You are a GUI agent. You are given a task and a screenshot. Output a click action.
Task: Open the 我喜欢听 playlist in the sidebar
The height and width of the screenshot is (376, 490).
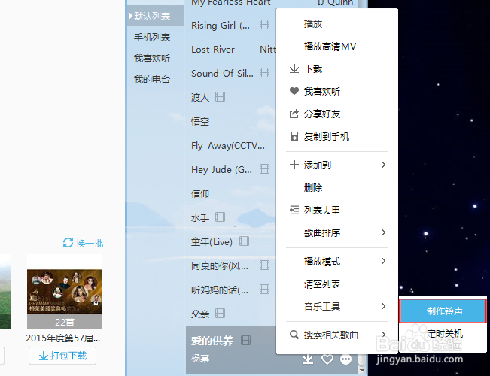[152, 58]
